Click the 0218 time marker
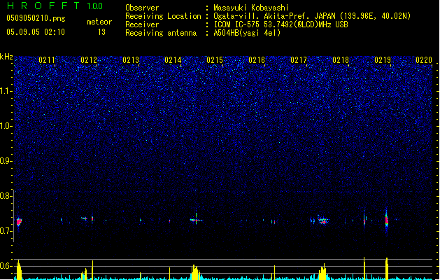Viewport: 440px width, 280px height. point(341,60)
